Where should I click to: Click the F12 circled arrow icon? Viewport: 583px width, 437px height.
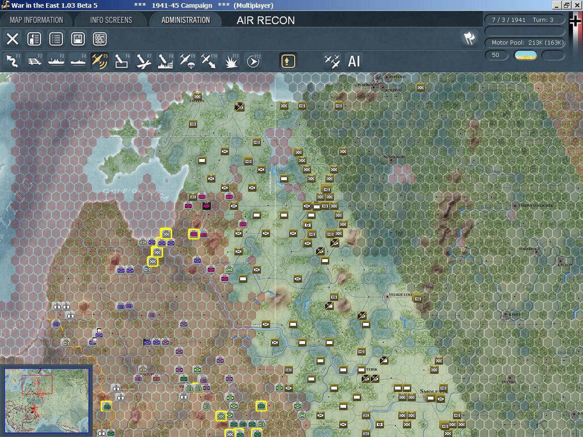point(253,61)
